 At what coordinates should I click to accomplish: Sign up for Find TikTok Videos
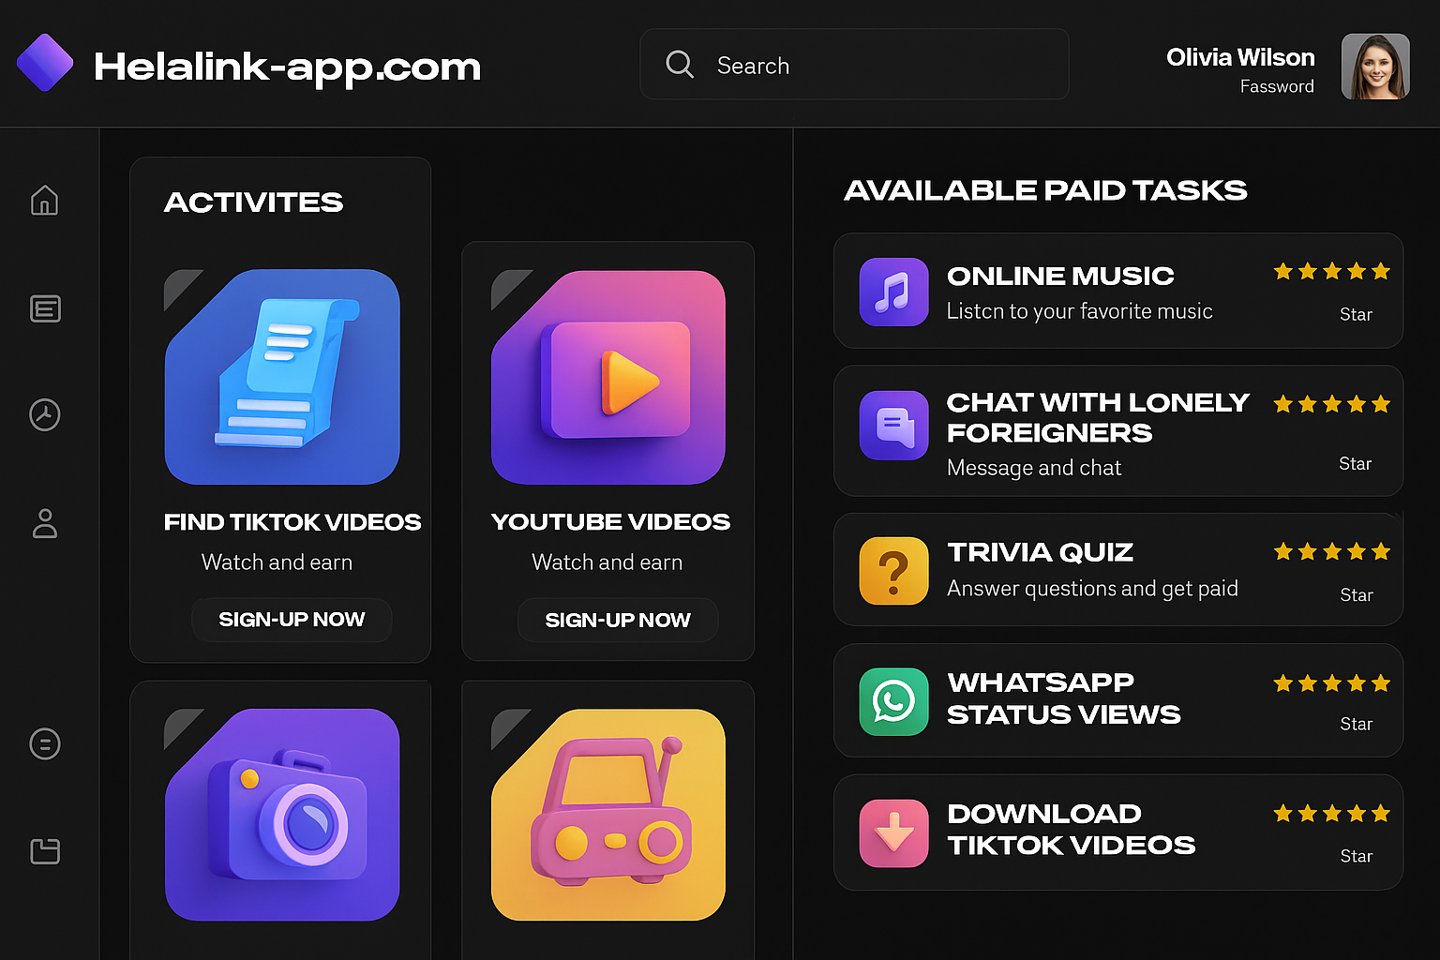(x=292, y=620)
